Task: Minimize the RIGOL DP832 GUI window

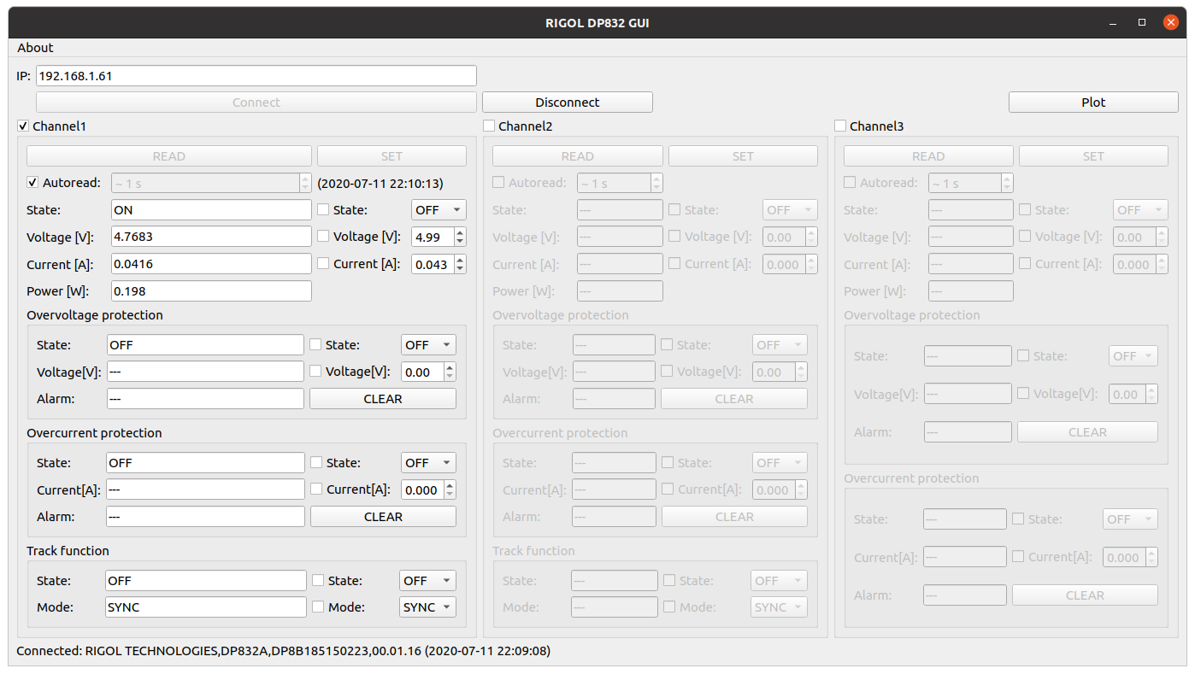Action: pos(1113,23)
